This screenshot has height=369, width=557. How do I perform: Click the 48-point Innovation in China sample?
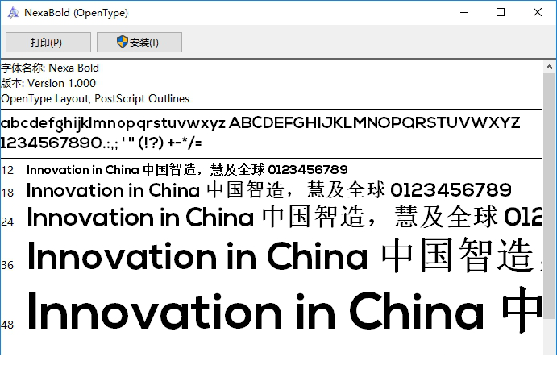coord(285,311)
